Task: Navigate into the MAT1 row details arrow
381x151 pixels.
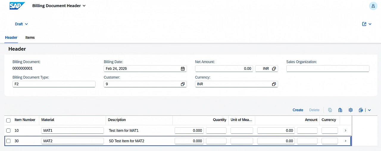Action: [x=345, y=131]
